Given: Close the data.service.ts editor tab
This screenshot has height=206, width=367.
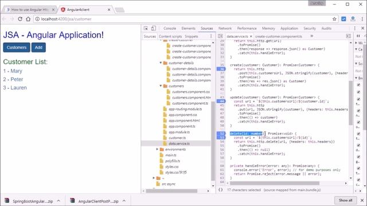Looking at the screenshot, I should coord(251,37).
